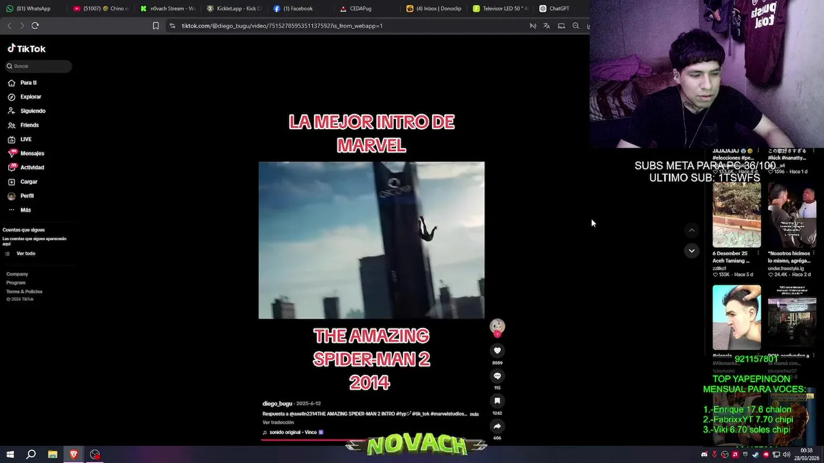Open the Program footer link
This screenshot has height=463, width=824.
[16, 282]
